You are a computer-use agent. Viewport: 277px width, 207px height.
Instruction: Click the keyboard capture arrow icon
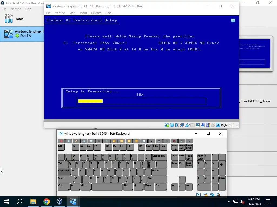(218, 125)
